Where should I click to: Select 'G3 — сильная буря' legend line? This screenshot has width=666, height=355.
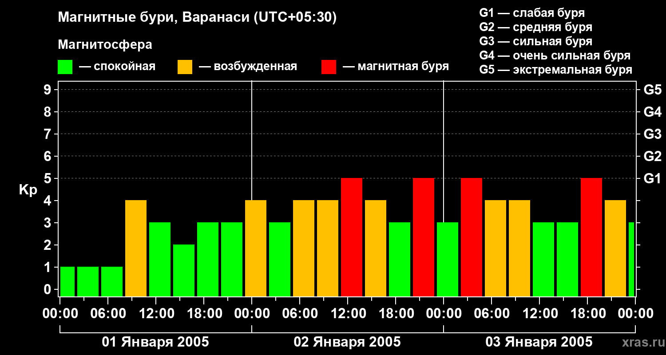[x=535, y=41]
